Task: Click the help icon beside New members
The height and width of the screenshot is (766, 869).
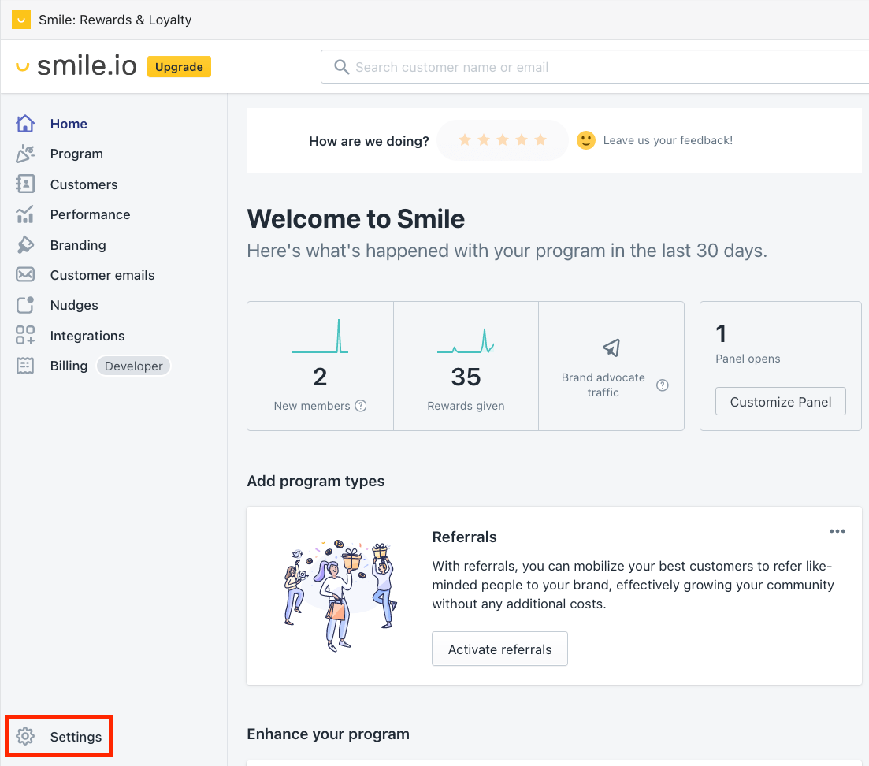Action: click(x=361, y=406)
